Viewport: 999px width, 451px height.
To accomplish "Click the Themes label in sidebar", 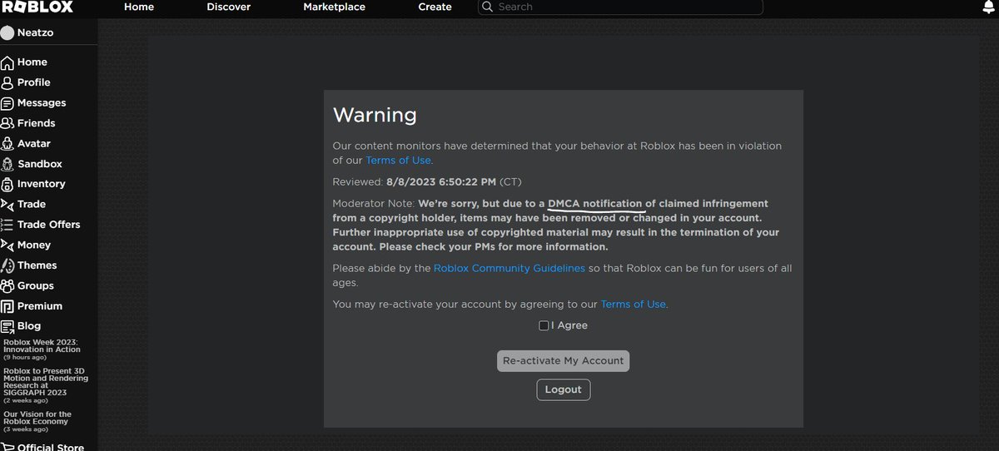I will tap(37, 265).
